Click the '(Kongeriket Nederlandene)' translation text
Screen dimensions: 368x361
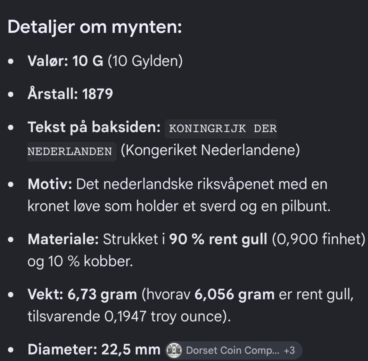210,150
